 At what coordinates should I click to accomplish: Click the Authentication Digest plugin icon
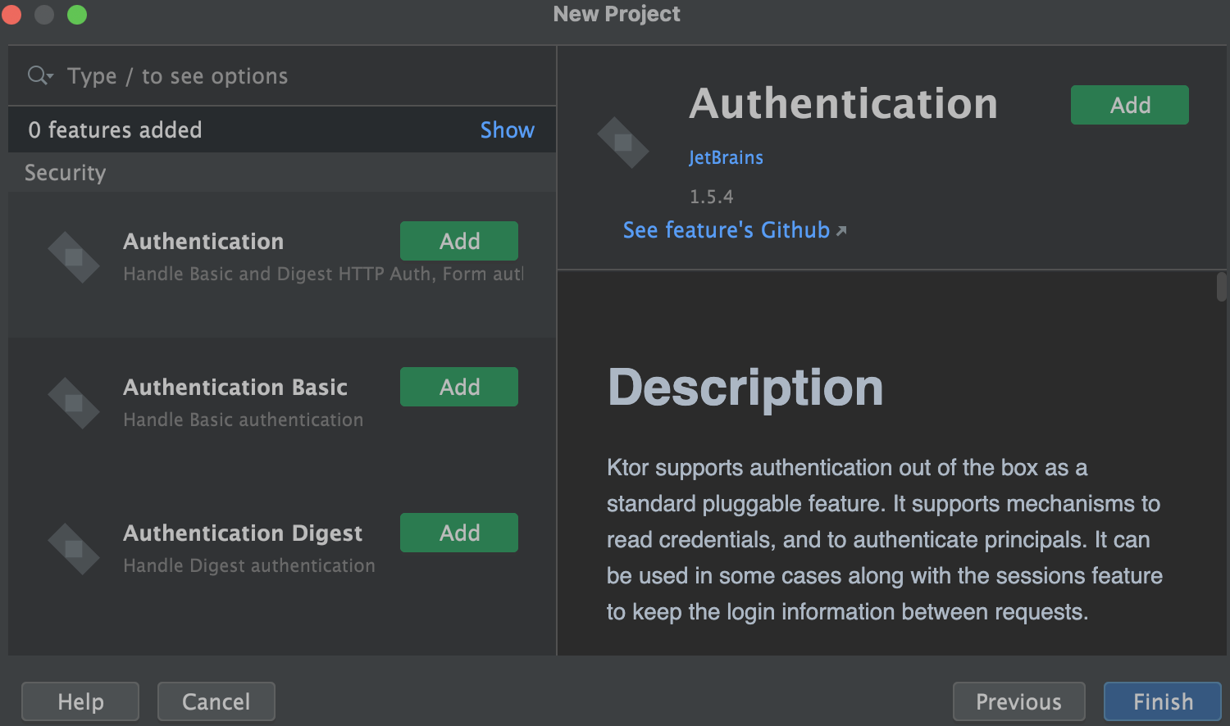[74, 549]
